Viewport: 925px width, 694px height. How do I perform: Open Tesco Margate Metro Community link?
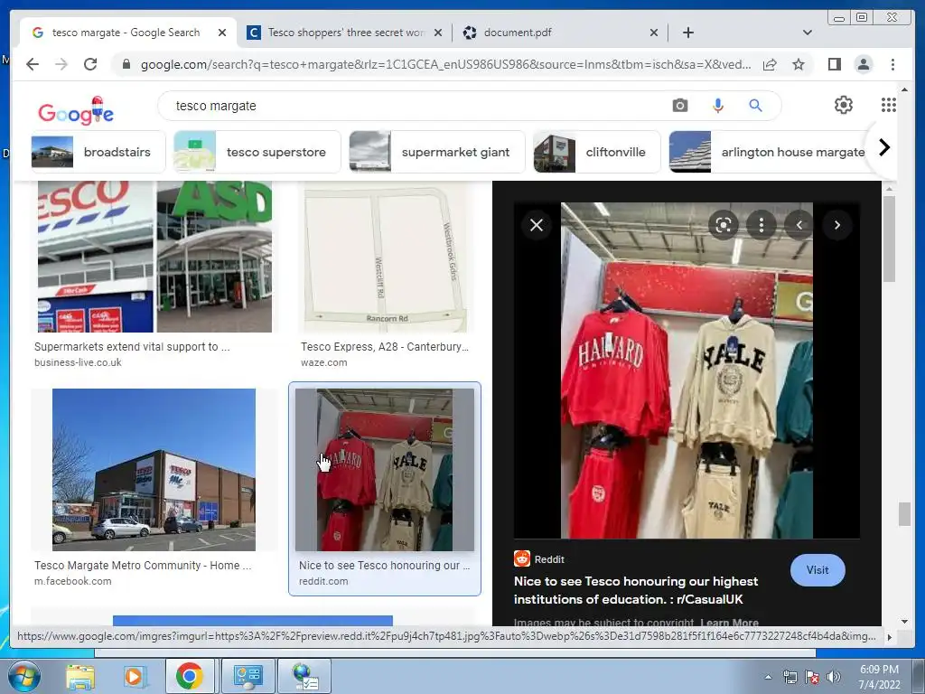coord(143,566)
